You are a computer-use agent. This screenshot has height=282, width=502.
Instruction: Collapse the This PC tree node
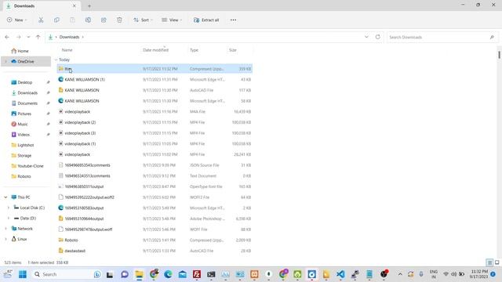coord(5,197)
